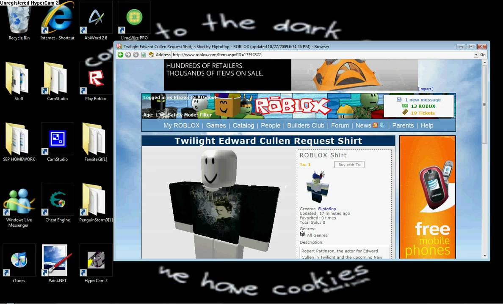
Task: Click the green Back arrow in browser
Action: click(x=120, y=55)
